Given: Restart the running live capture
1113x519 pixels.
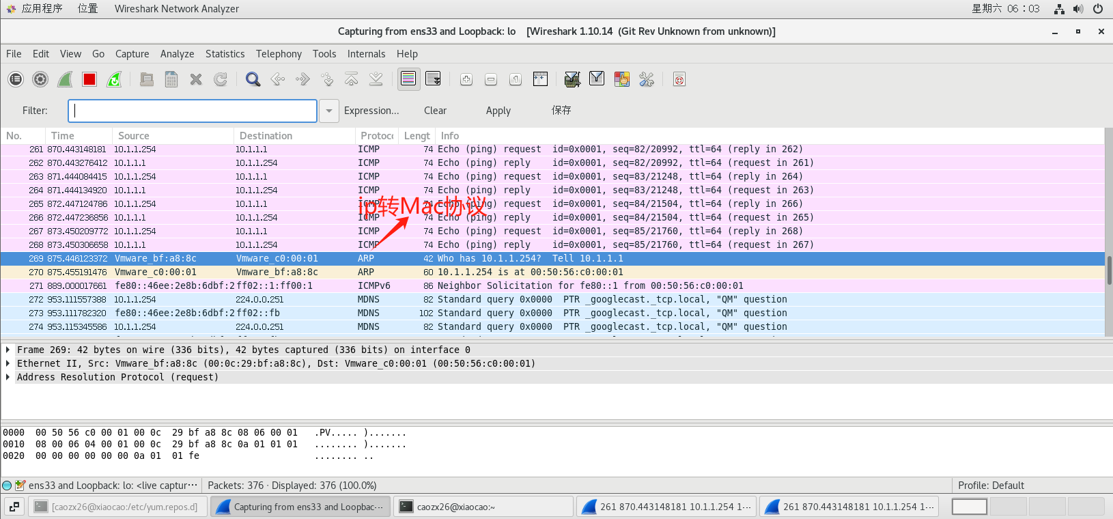Looking at the screenshot, I should (x=114, y=79).
